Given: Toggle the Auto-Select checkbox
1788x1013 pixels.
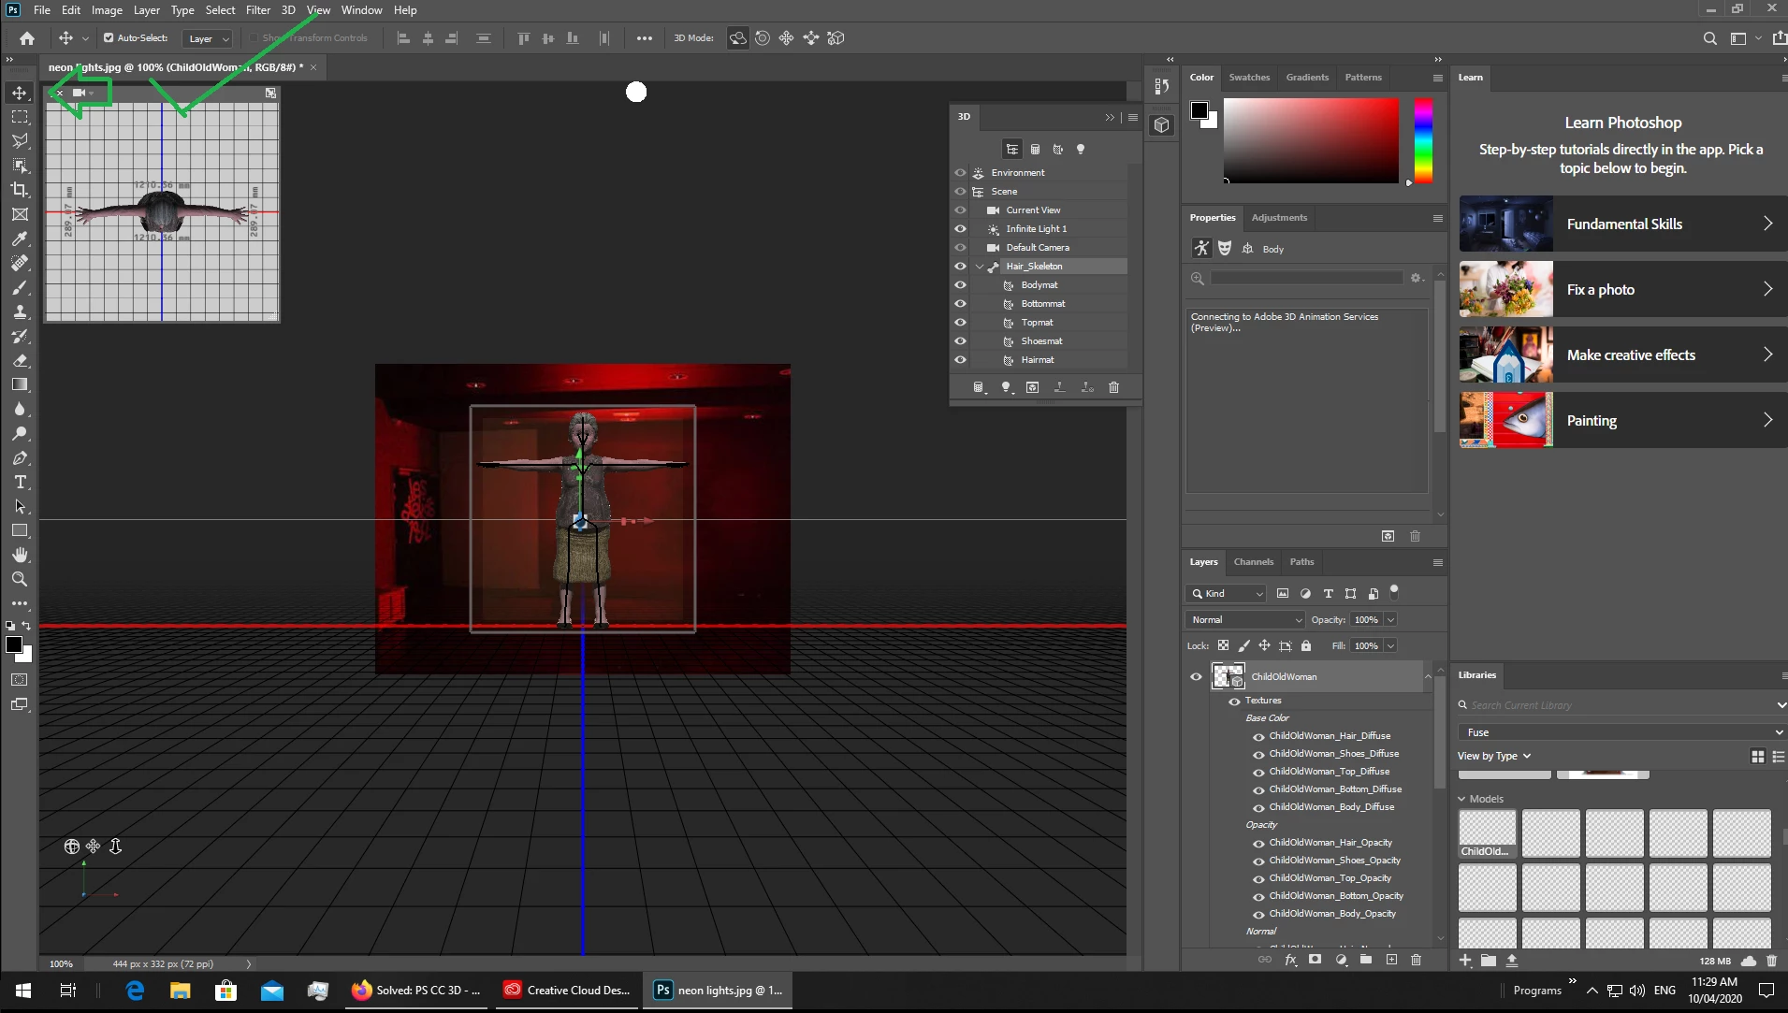Looking at the screenshot, I should coord(109,38).
